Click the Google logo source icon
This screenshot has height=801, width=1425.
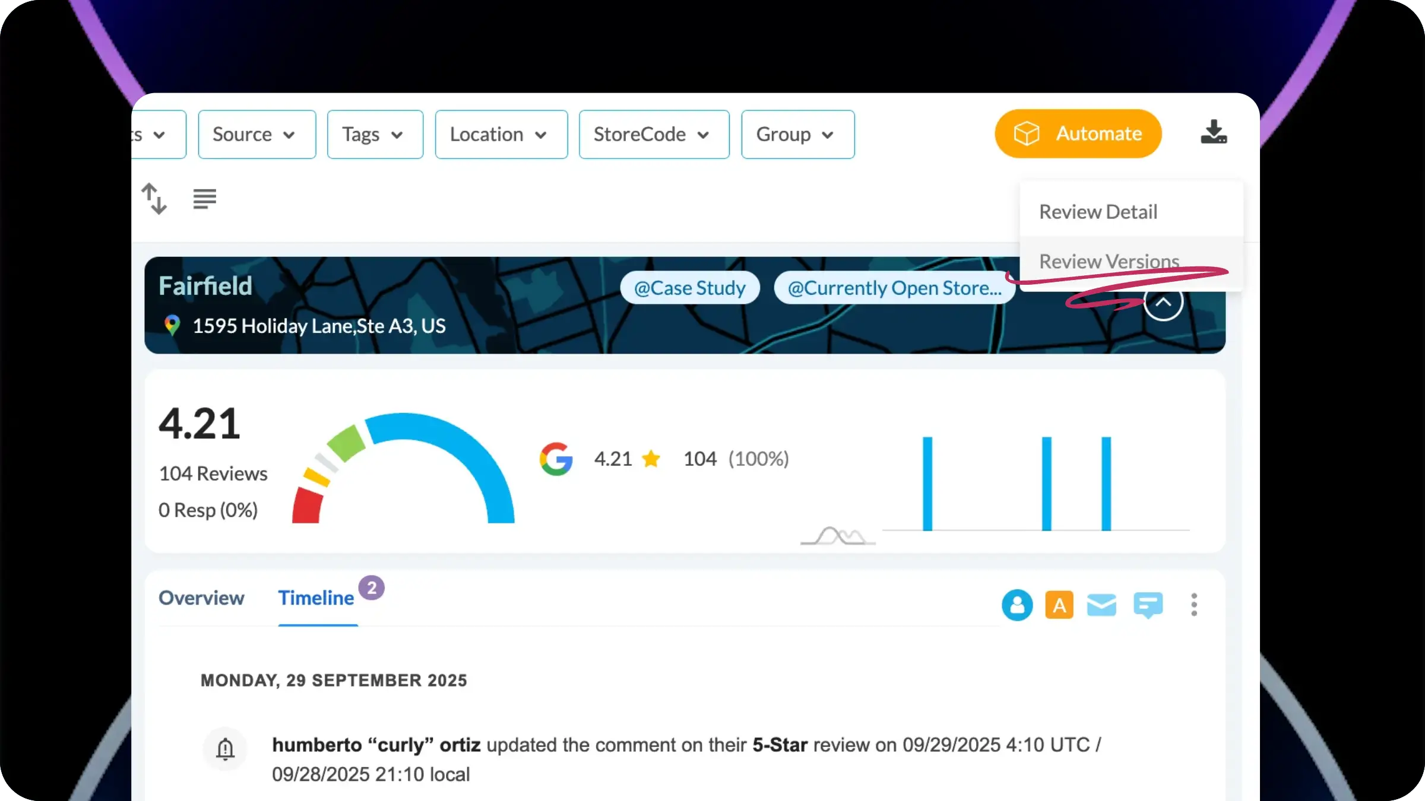556,459
